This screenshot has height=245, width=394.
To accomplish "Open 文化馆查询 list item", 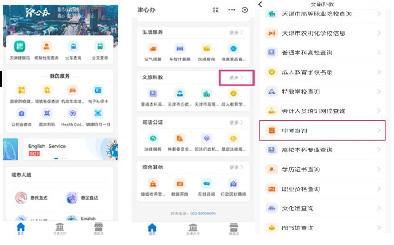I will click(322, 208).
